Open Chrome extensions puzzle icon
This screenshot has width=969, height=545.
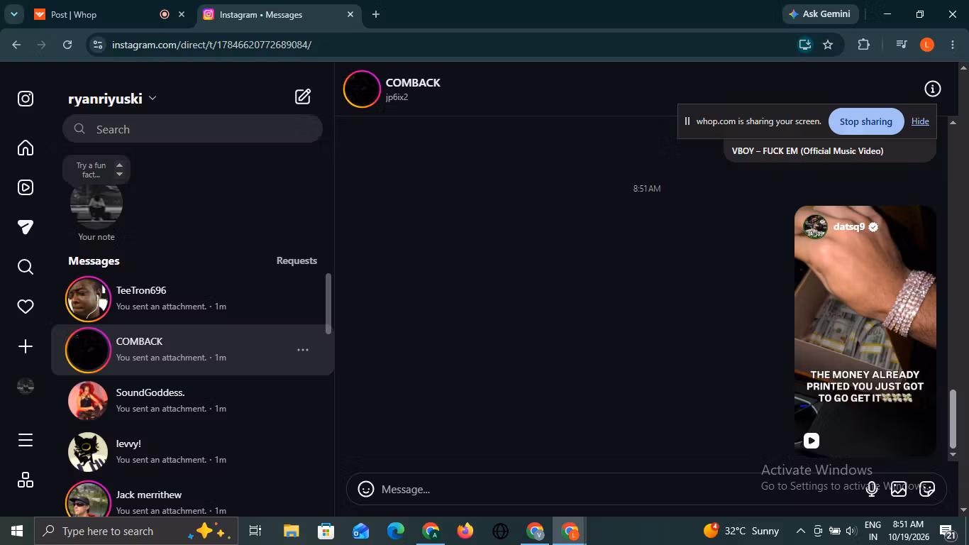click(863, 45)
